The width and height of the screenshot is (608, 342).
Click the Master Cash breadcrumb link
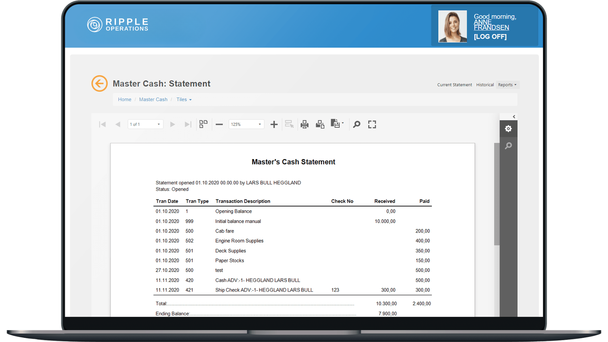pos(153,99)
